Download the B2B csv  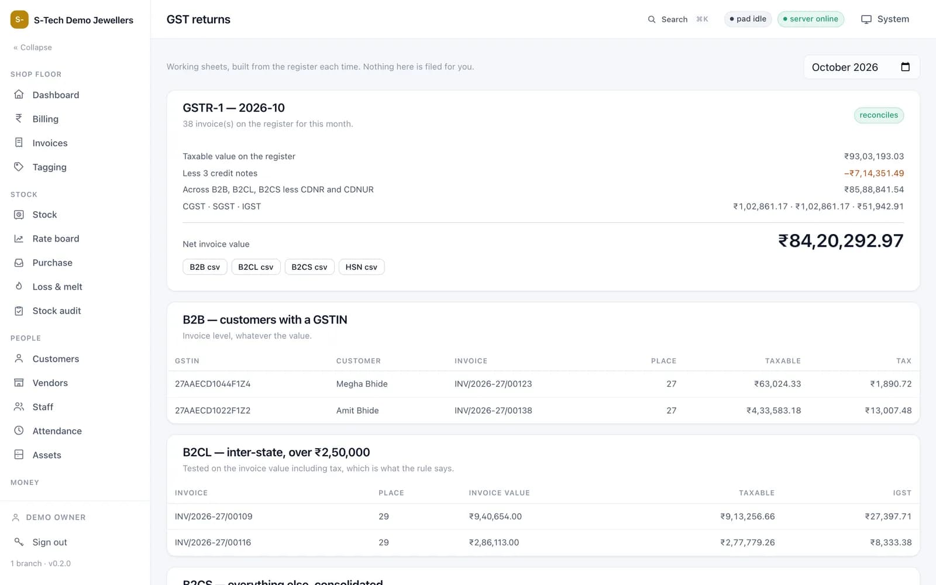[x=205, y=267]
